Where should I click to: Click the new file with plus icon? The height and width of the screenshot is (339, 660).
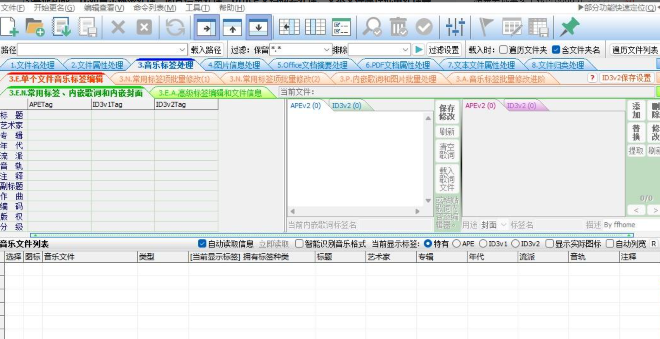(x=10, y=27)
